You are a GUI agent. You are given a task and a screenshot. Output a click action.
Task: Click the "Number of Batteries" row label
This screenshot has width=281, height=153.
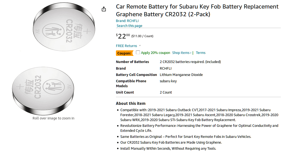tap(132, 62)
